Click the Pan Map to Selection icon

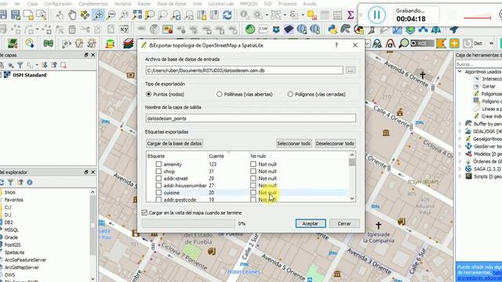point(85,15)
